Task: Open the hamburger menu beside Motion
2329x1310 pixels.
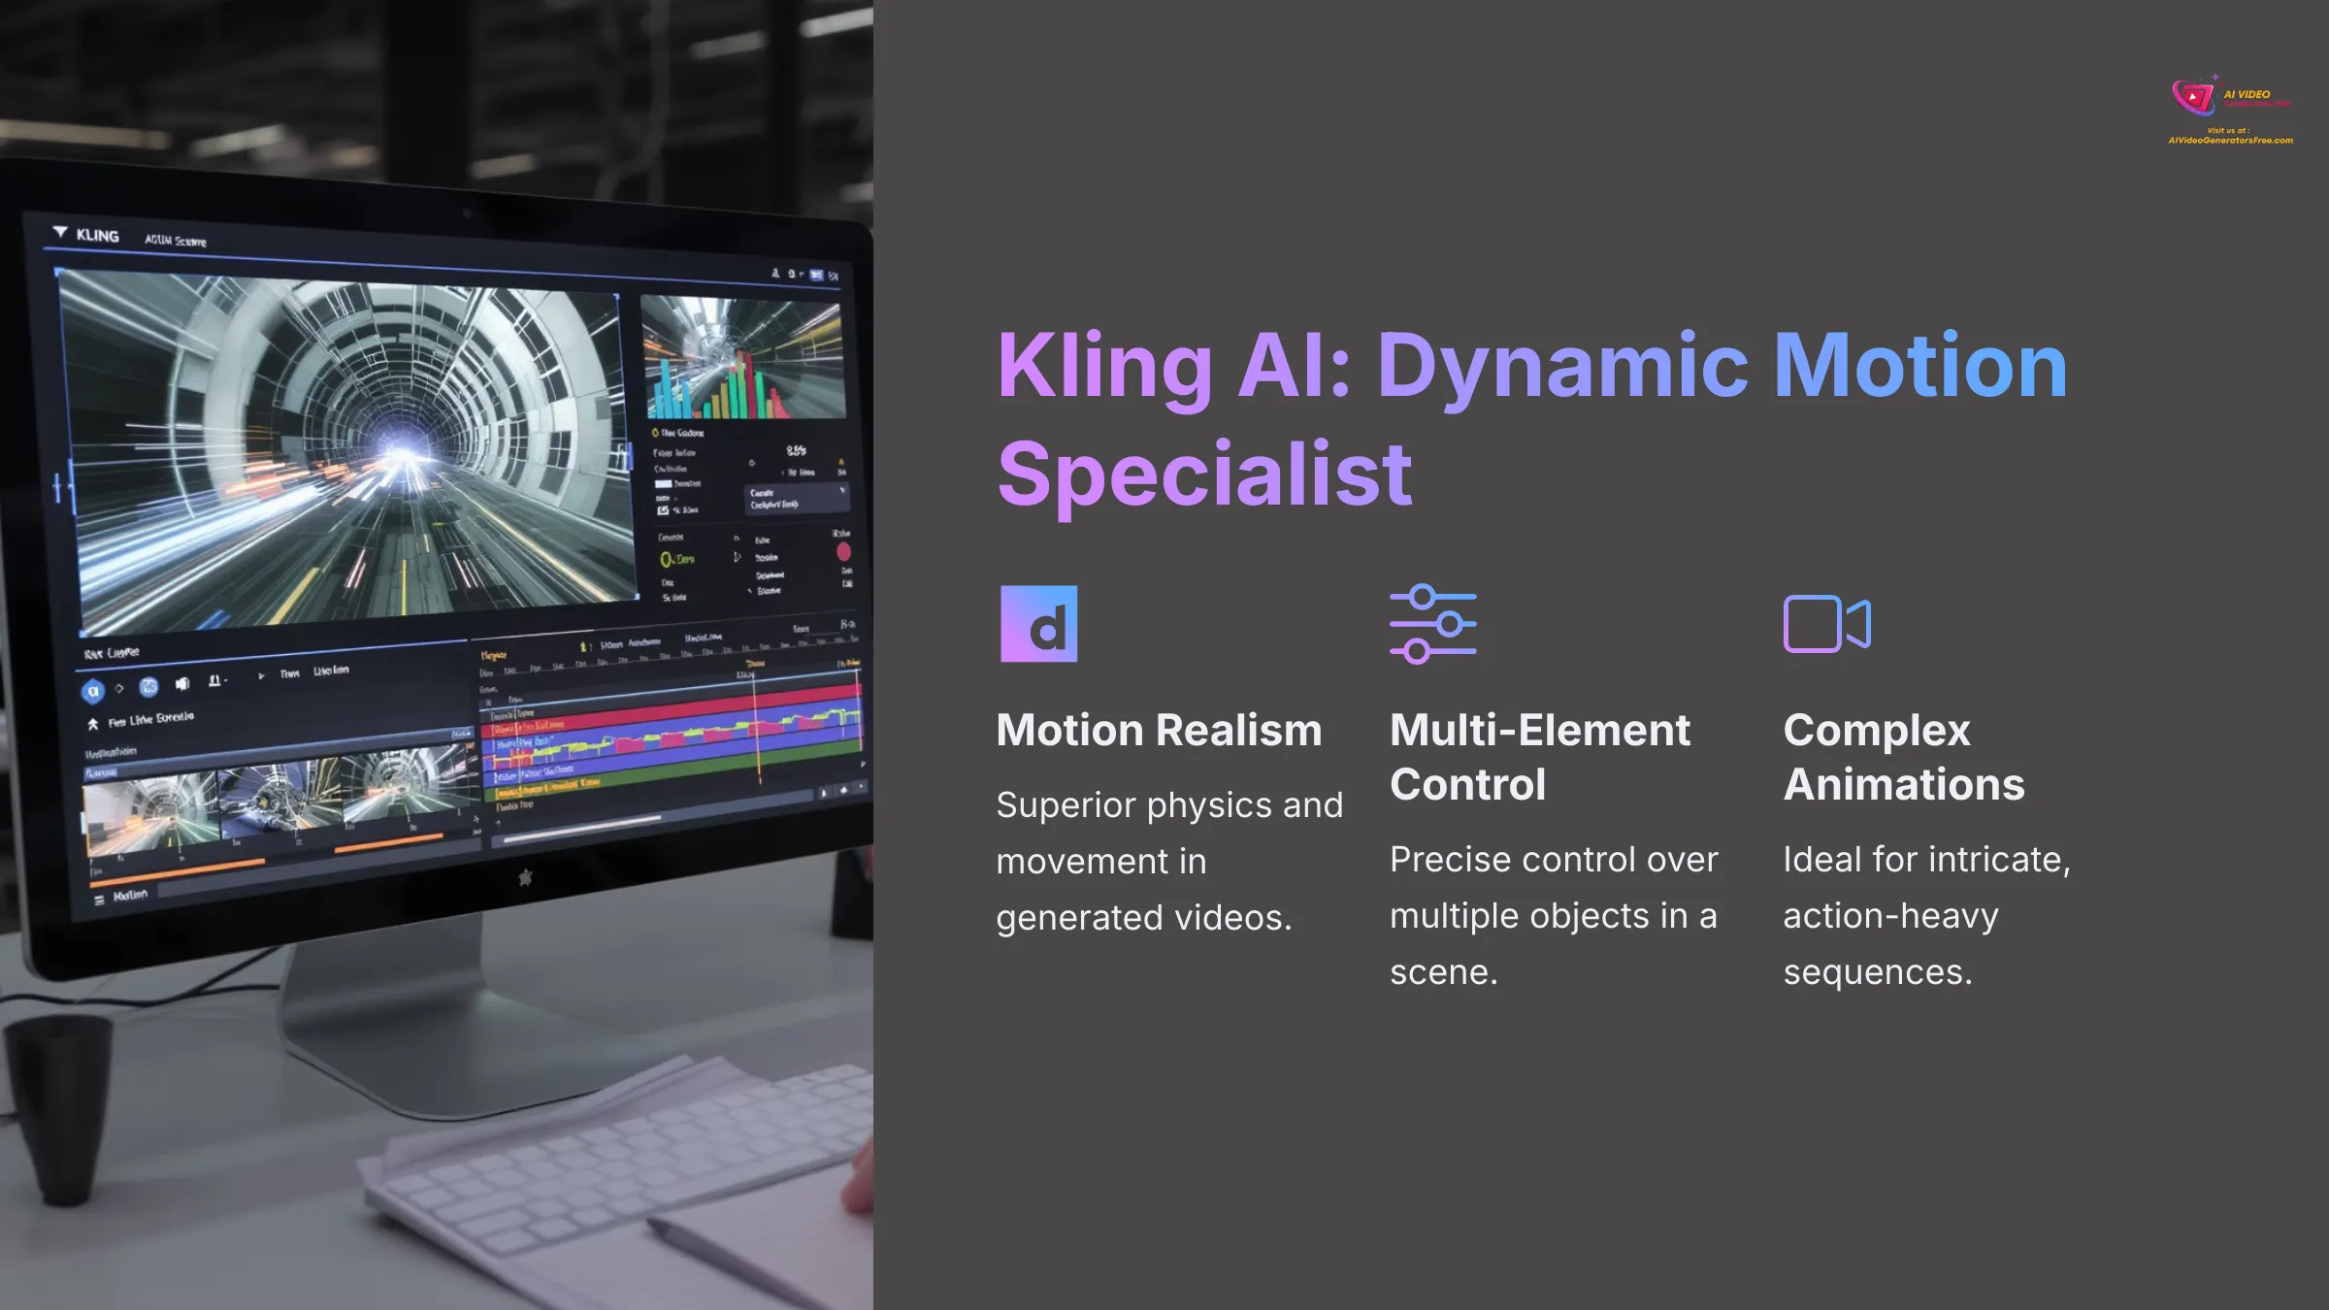Action: click(x=99, y=901)
